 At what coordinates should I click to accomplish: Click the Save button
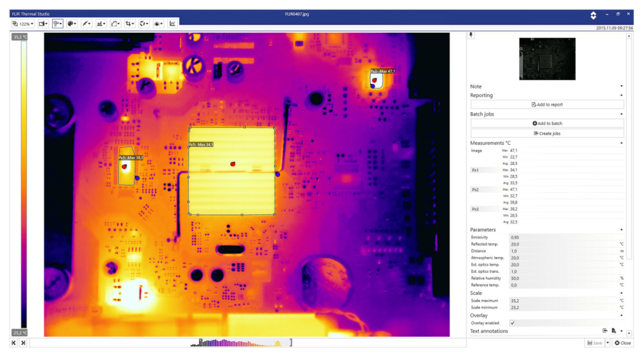tap(594, 343)
